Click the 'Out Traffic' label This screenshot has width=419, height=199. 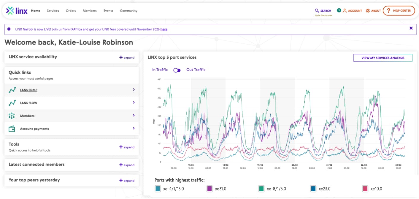pyautogui.click(x=196, y=70)
